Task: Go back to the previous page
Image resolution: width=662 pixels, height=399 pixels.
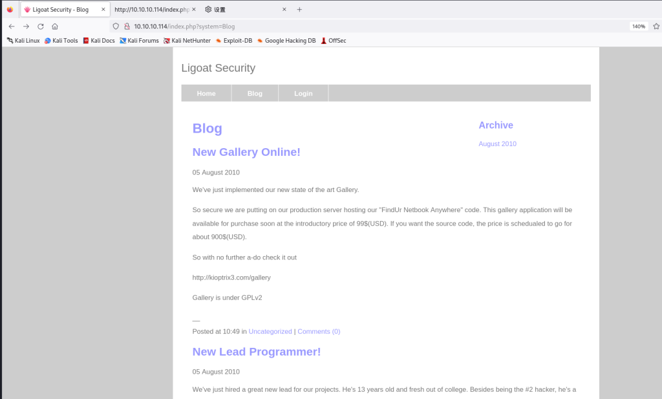Action: (x=12, y=26)
